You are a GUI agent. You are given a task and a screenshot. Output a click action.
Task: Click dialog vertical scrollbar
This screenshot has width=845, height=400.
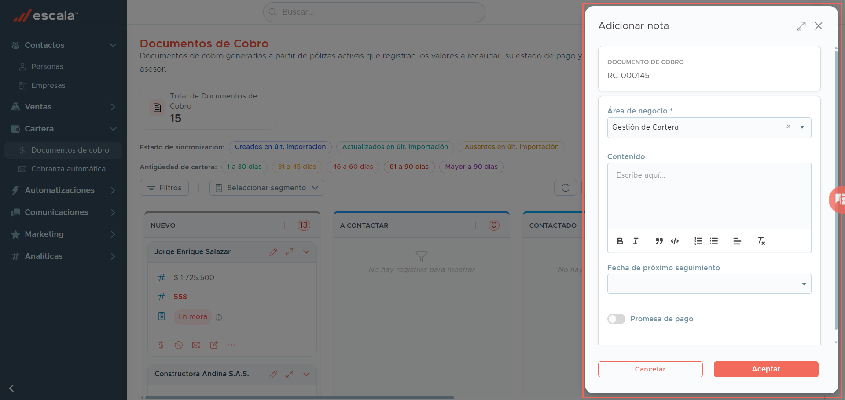click(836, 190)
